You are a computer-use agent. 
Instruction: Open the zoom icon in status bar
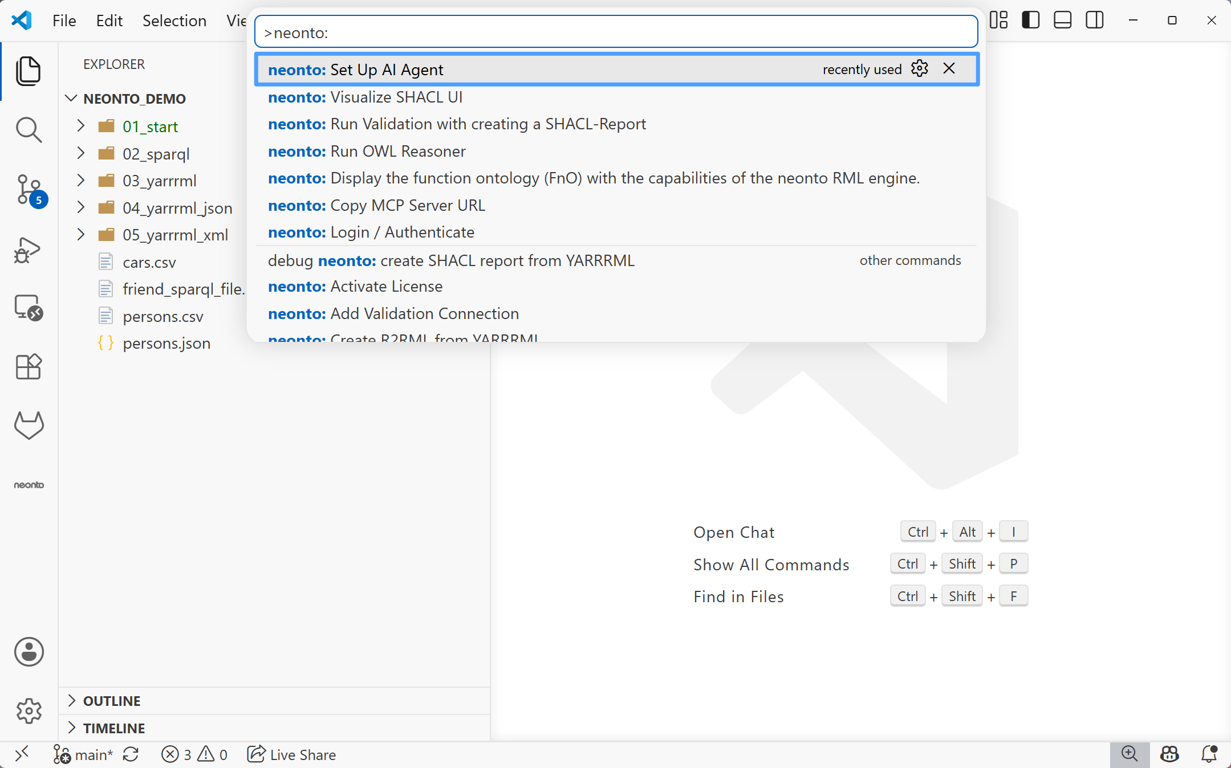1129,755
